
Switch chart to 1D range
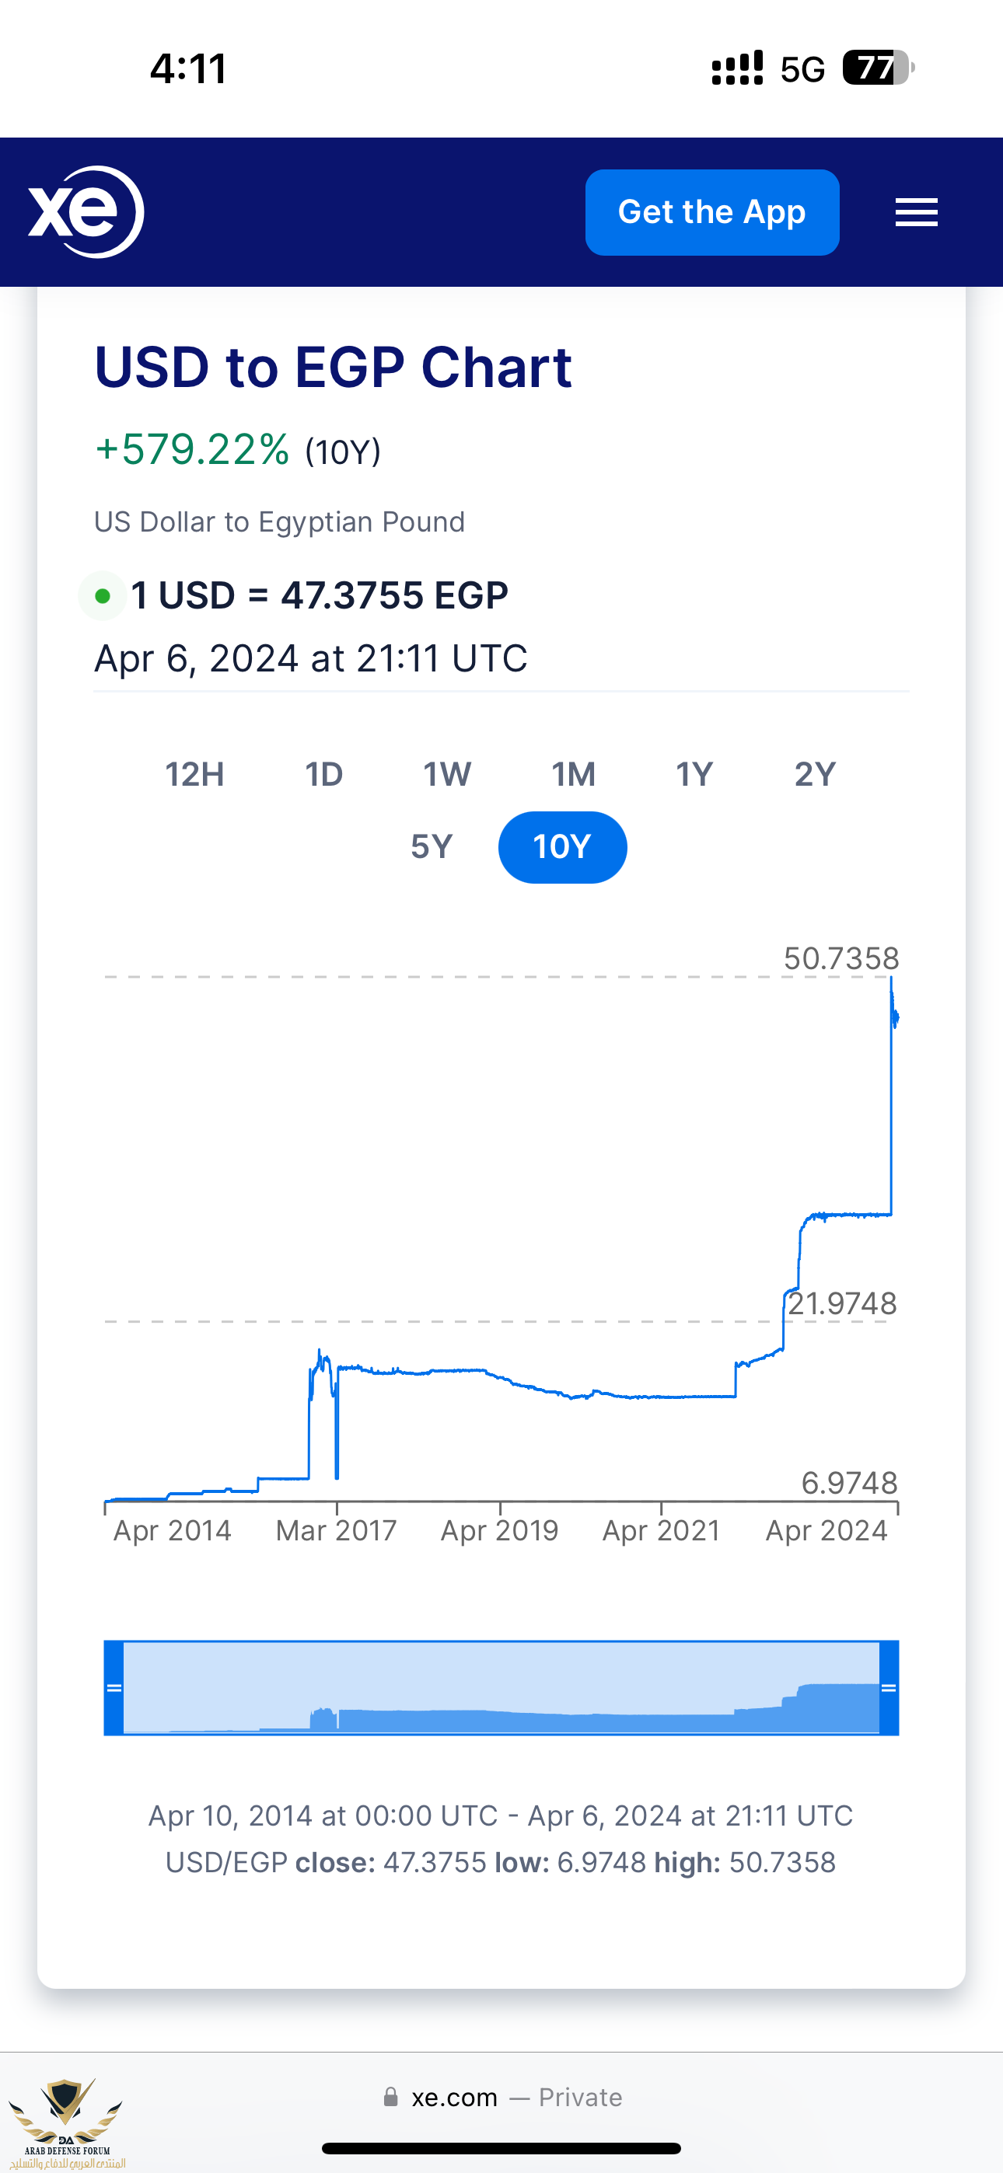point(323,774)
